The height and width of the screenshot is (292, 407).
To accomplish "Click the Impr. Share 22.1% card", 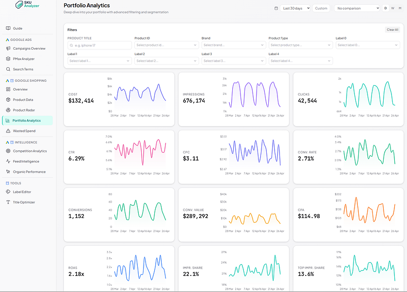I will [234, 269].
